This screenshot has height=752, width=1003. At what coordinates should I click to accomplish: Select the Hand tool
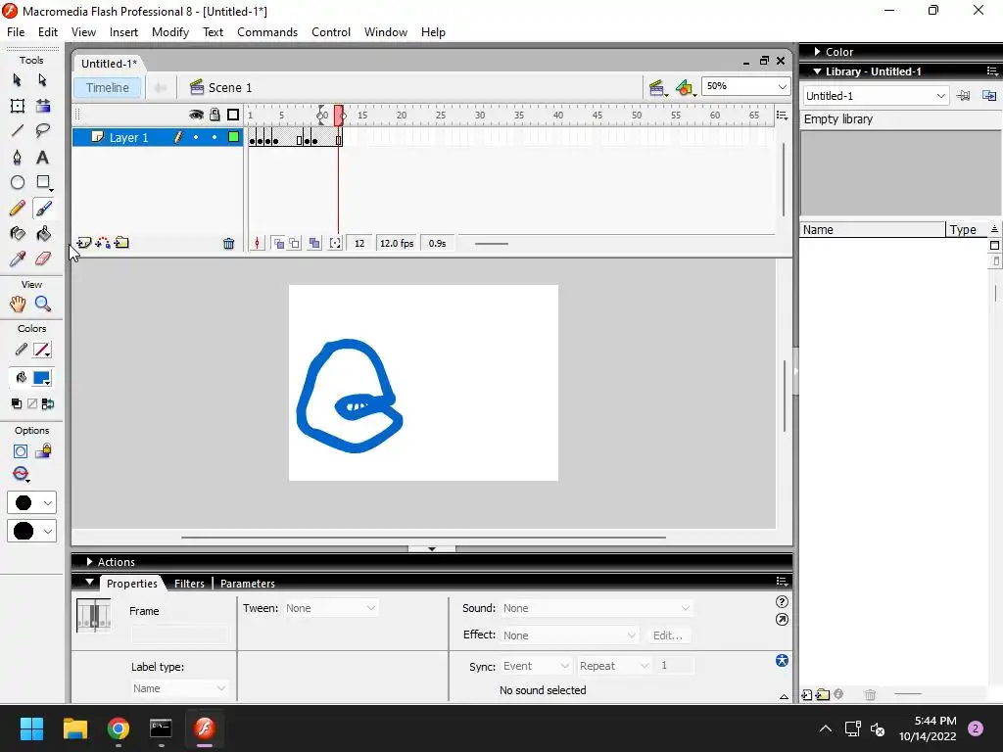tap(18, 304)
